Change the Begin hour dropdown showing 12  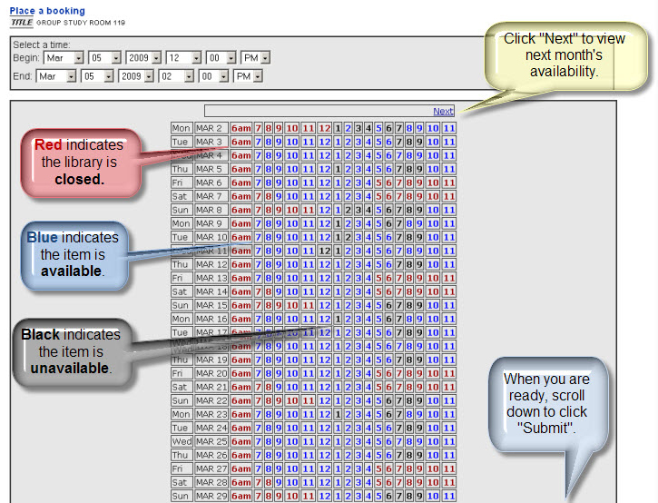tap(183, 58)
